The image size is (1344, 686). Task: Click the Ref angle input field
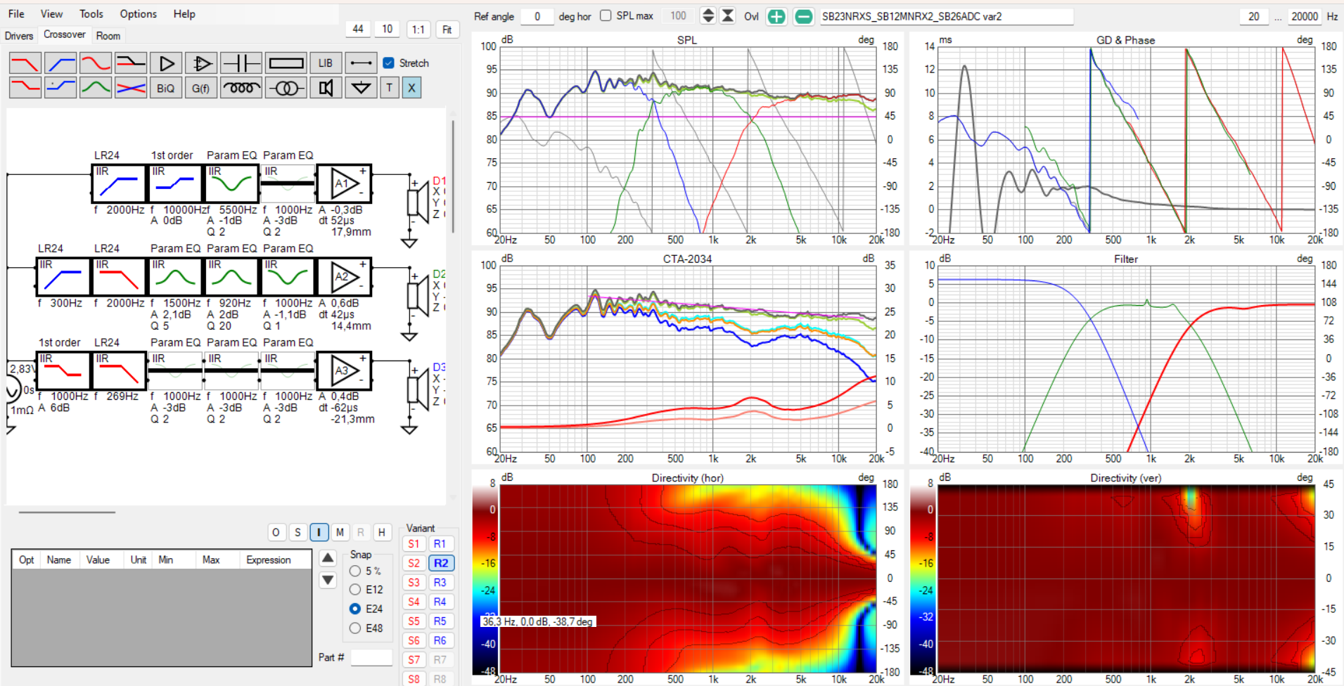pyautogui.click(x=538, y=16)
